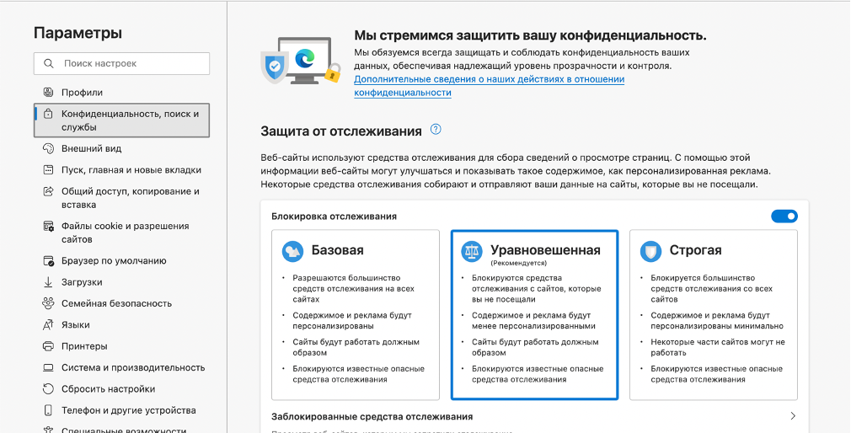The image size is (851, 433).
Task: Click the (Рекомендуется) label under Уравновешенная
Action: tap(518, 263)
